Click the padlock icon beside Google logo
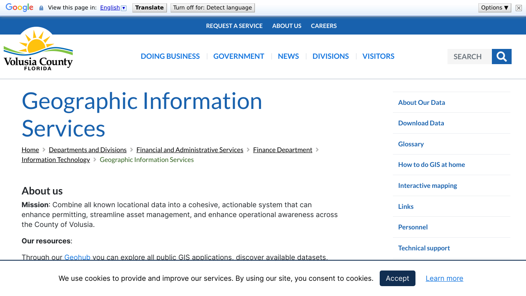 [40, 7]
